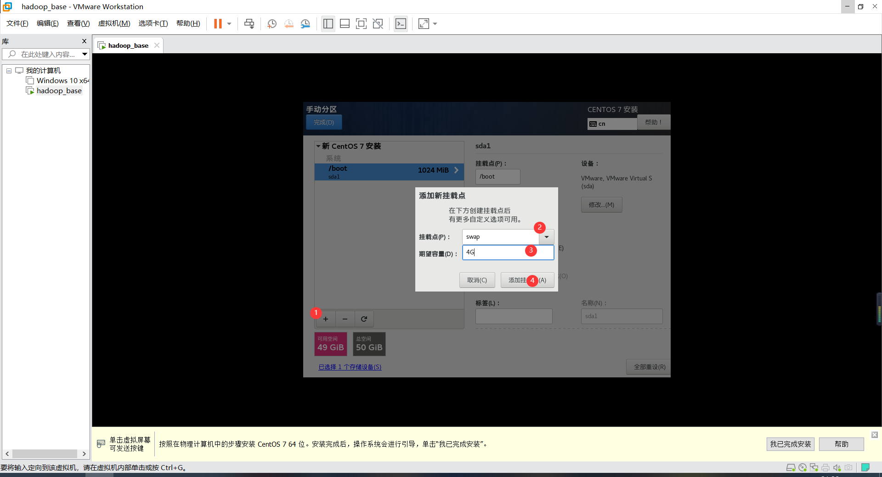Viewport: 882px width, 477px height.
Task: Open the library search filter dropdown
Action: click(x=85, y=54)
